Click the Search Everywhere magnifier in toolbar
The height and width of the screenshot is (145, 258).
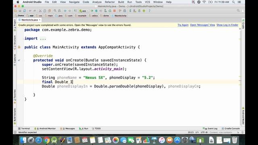[238, 11]
